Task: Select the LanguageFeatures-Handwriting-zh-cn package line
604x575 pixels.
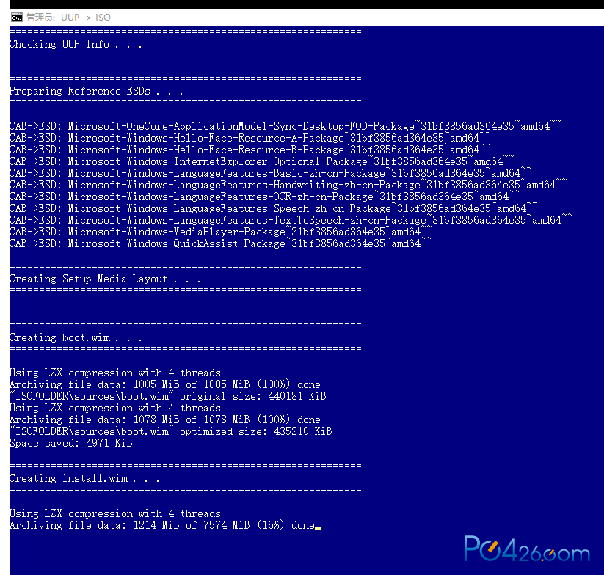Action: tap(288, 185)
